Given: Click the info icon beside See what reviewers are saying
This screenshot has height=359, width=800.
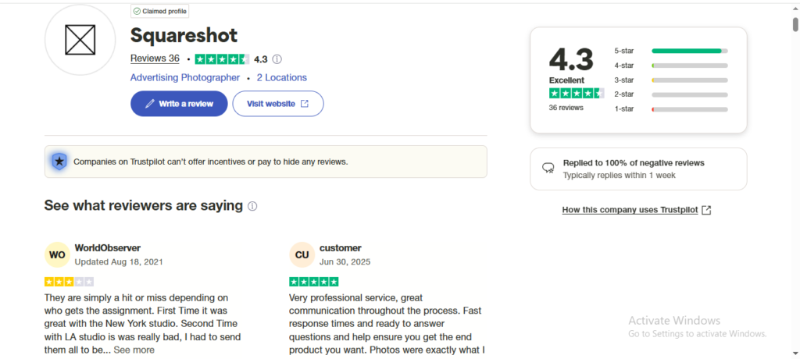Looking at the screenshot, I should coord(252,206).
